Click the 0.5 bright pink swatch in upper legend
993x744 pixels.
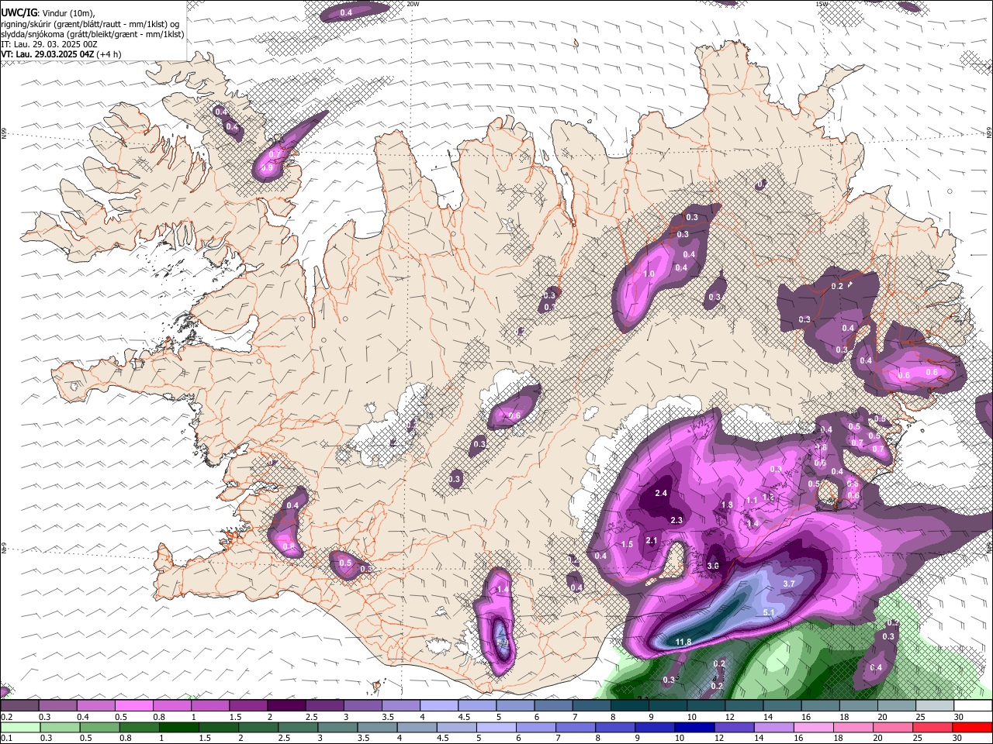pos(133,706)
